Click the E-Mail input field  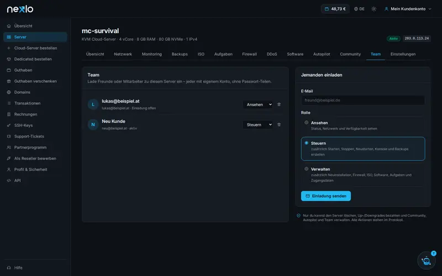point(363,100)
